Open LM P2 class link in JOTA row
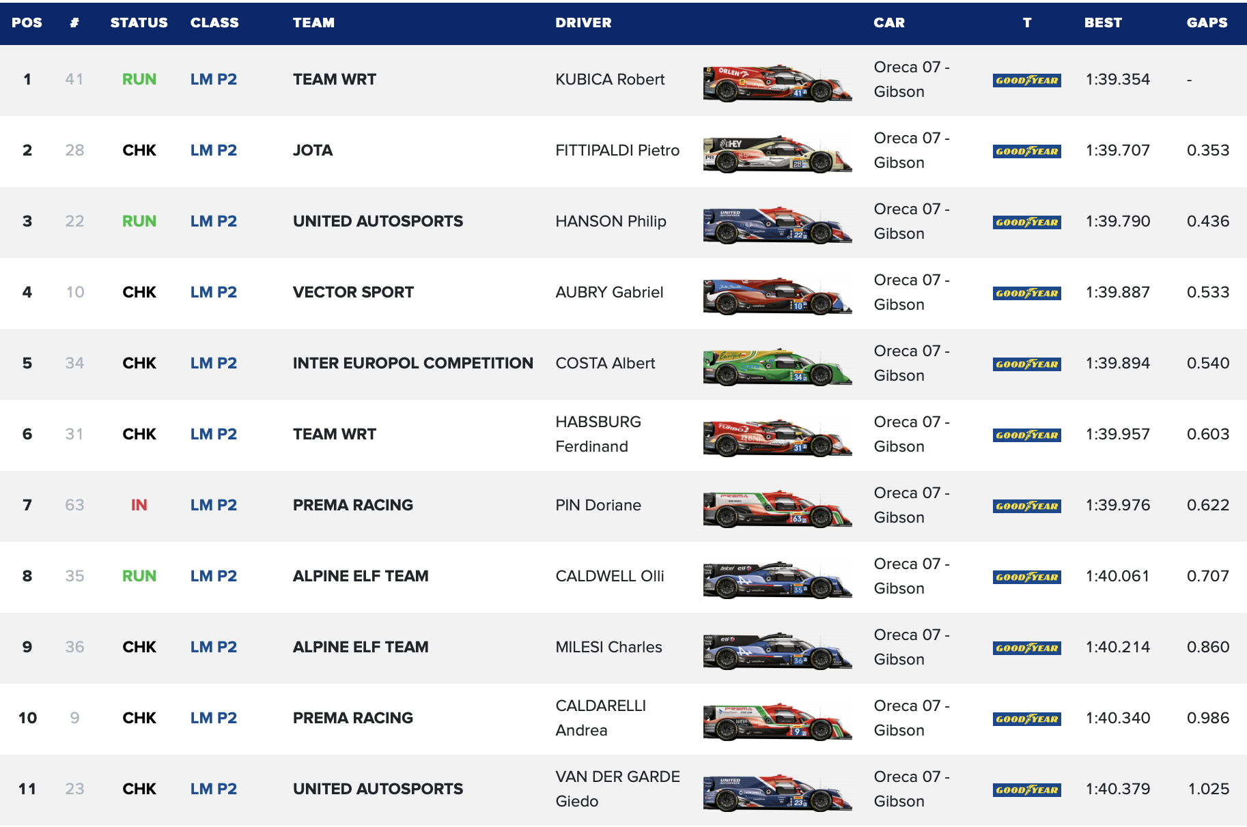This screenshot has width=1247, height=827. 214,150
